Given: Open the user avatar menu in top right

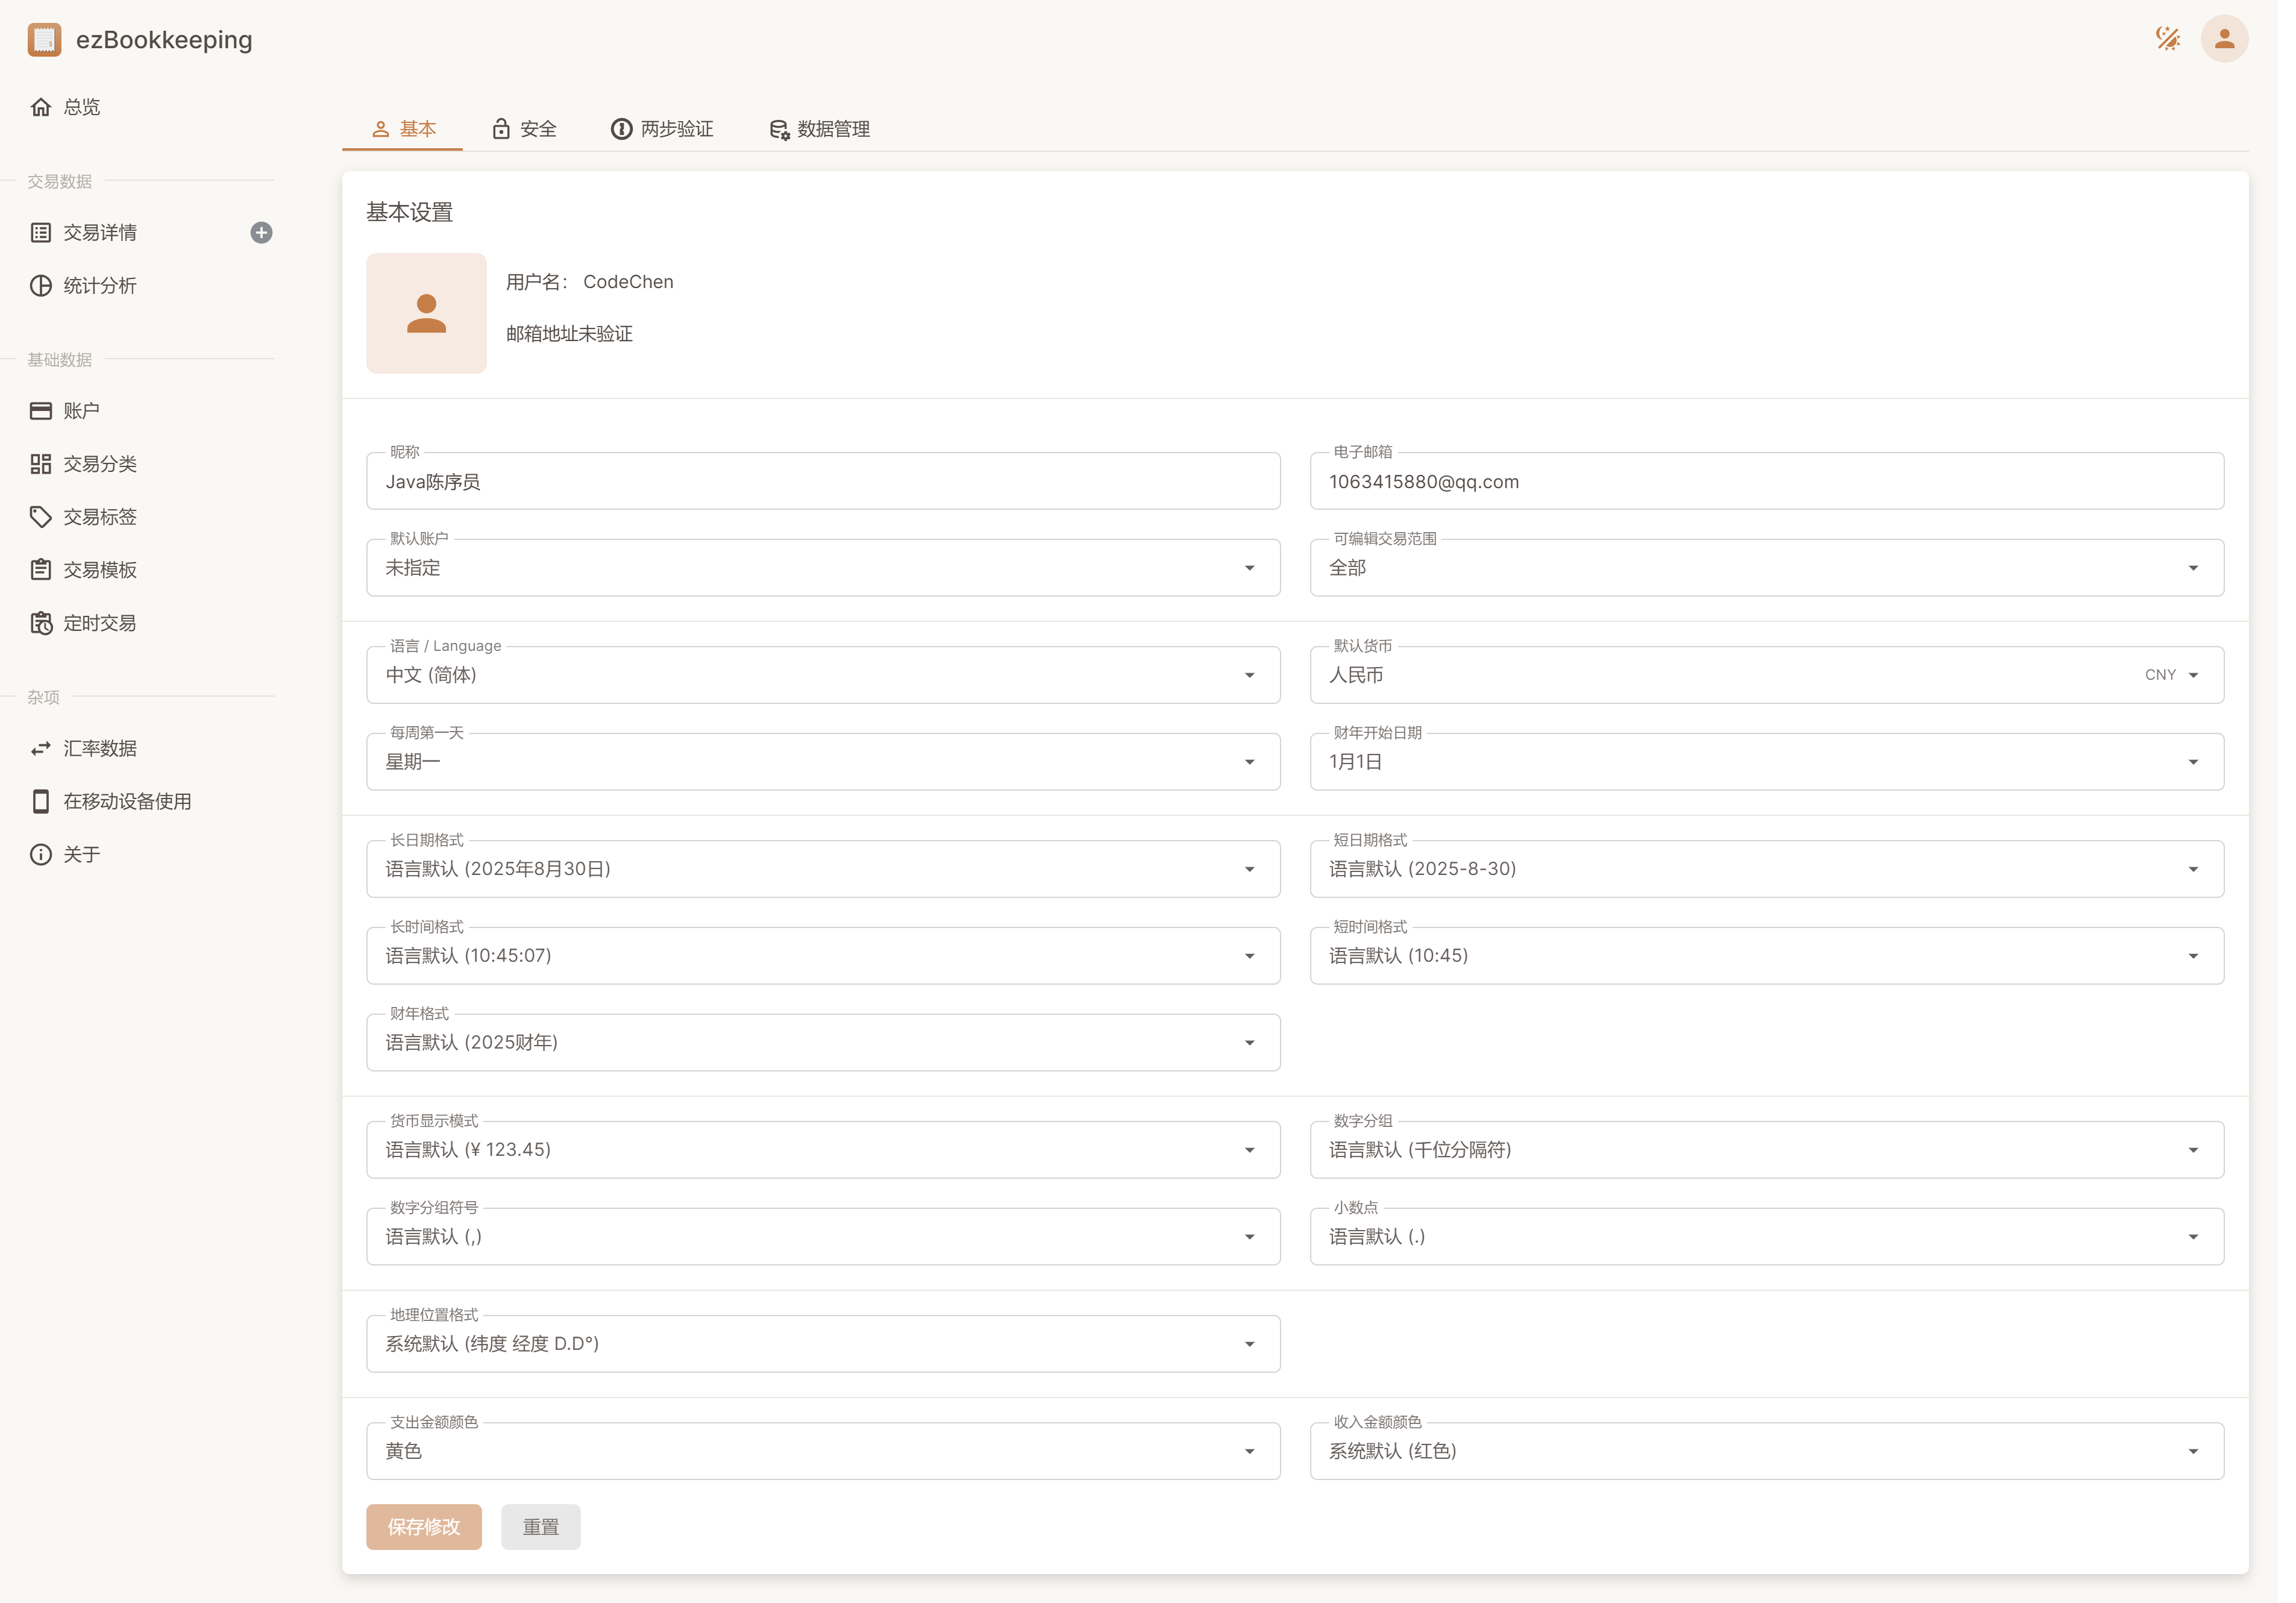Looking at the screenshot, I should pyautogui.click(x=2225, y=39).
